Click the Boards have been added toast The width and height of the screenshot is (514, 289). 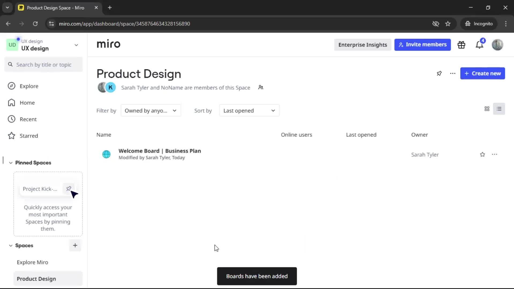pos(257,276)
